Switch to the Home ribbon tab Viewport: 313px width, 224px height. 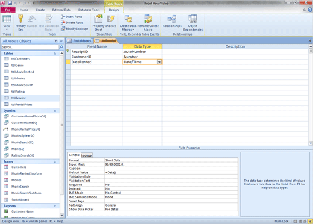[x=24, y=10]
